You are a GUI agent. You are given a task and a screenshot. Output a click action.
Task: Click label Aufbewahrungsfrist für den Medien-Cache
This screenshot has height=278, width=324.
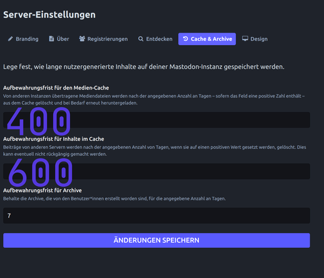[56, 88]
